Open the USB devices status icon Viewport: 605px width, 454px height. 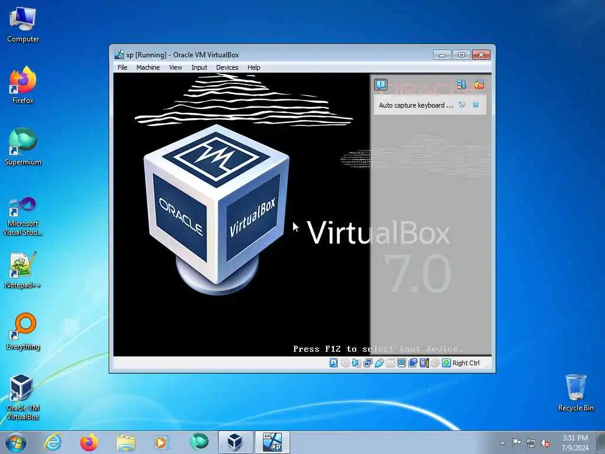click(x=379, y=363)
